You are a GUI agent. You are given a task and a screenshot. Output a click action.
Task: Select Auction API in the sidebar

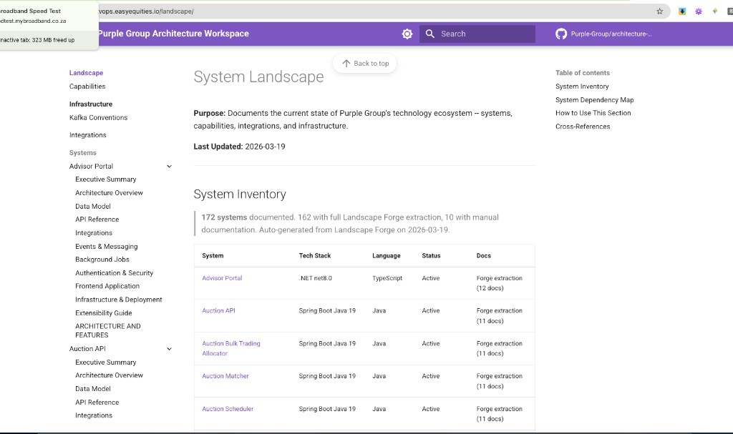tap(87, 349)
